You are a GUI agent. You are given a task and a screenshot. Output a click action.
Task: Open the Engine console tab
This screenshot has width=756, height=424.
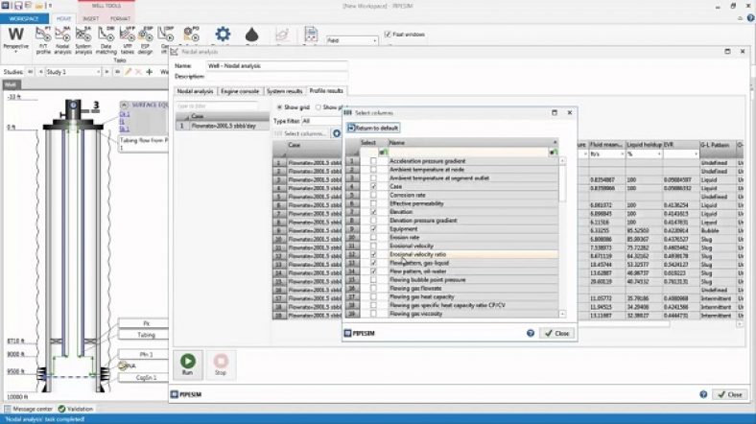(240, 91)
